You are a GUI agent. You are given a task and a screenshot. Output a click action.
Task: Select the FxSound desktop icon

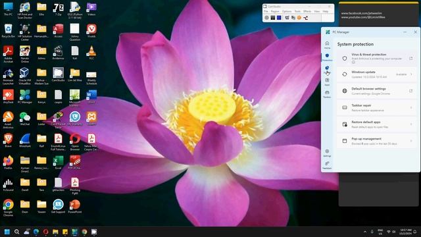(x=8, y=184)
